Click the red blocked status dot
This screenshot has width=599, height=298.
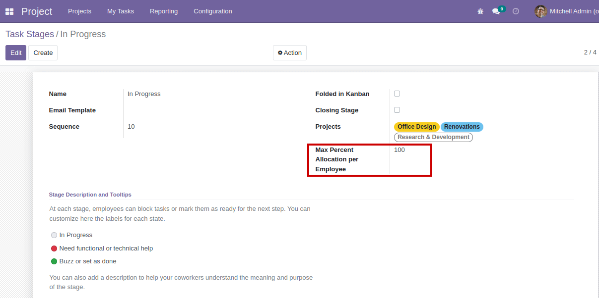[x=54, y=248]
